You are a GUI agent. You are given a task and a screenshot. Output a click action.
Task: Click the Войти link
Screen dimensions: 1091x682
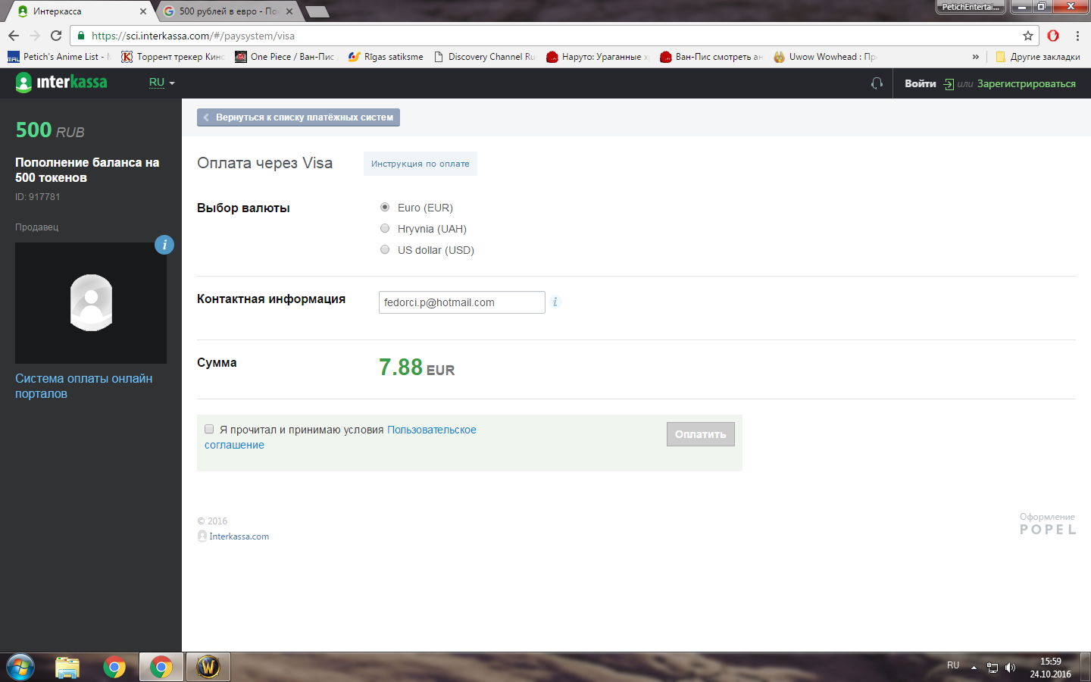(921, 83)
